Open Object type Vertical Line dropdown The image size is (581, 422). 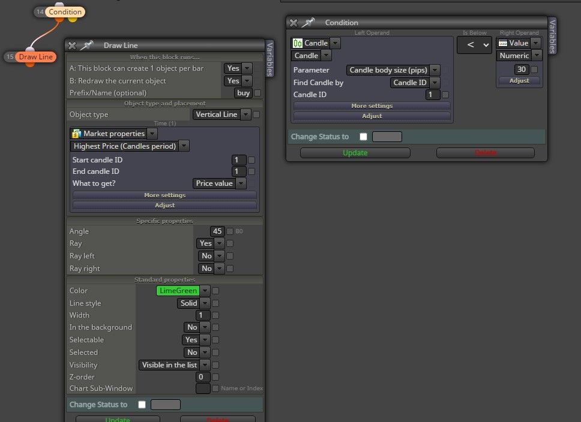coord(221,114)
